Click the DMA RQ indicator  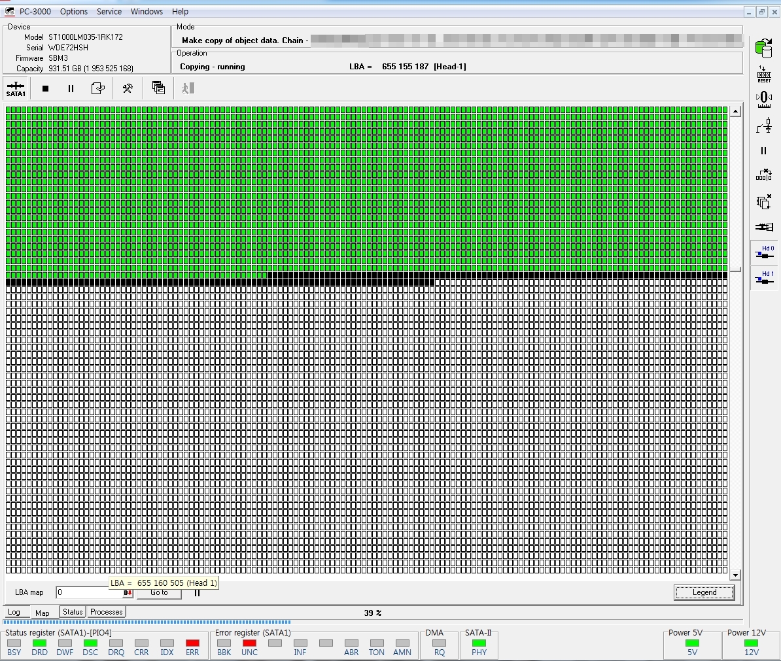coord(440,643)
